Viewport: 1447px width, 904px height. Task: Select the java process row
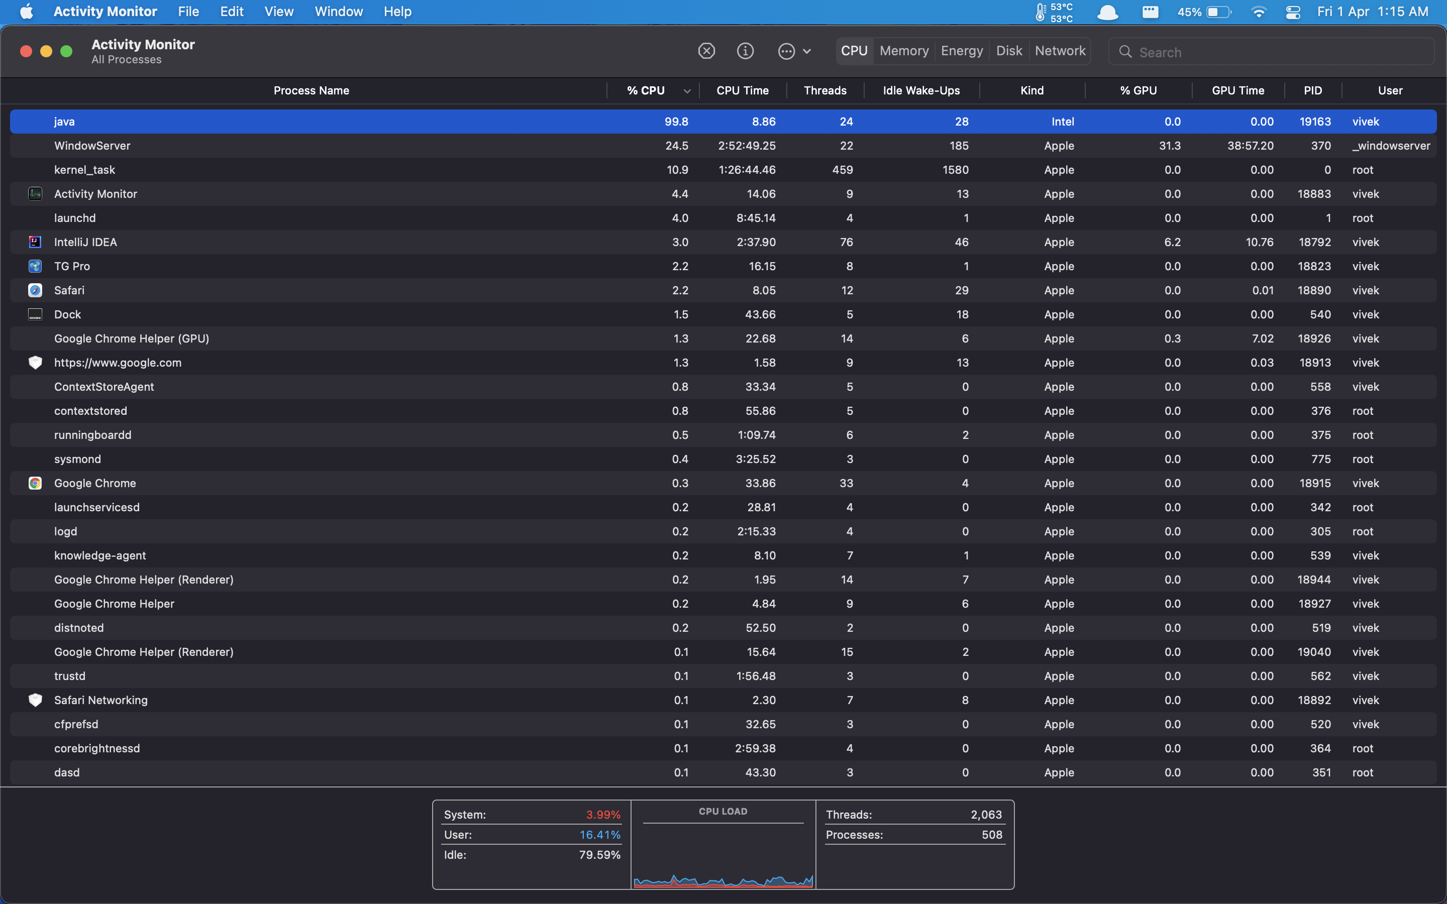pyautogui.click(x=723, y=122)
